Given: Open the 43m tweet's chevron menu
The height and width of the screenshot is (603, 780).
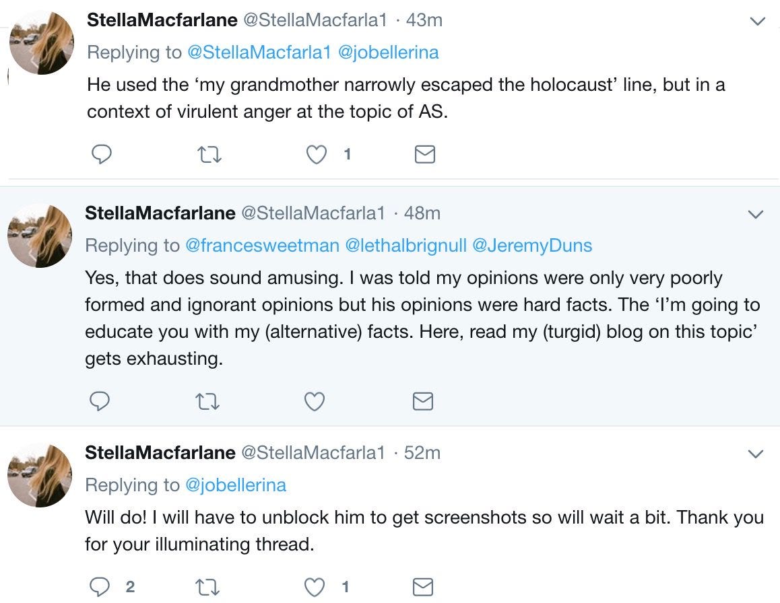Looking at the screenshot, I should 758,22.
